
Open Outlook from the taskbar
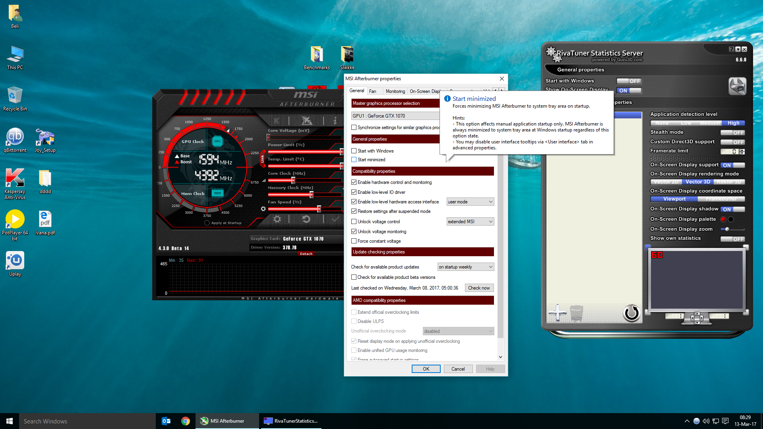166,421
